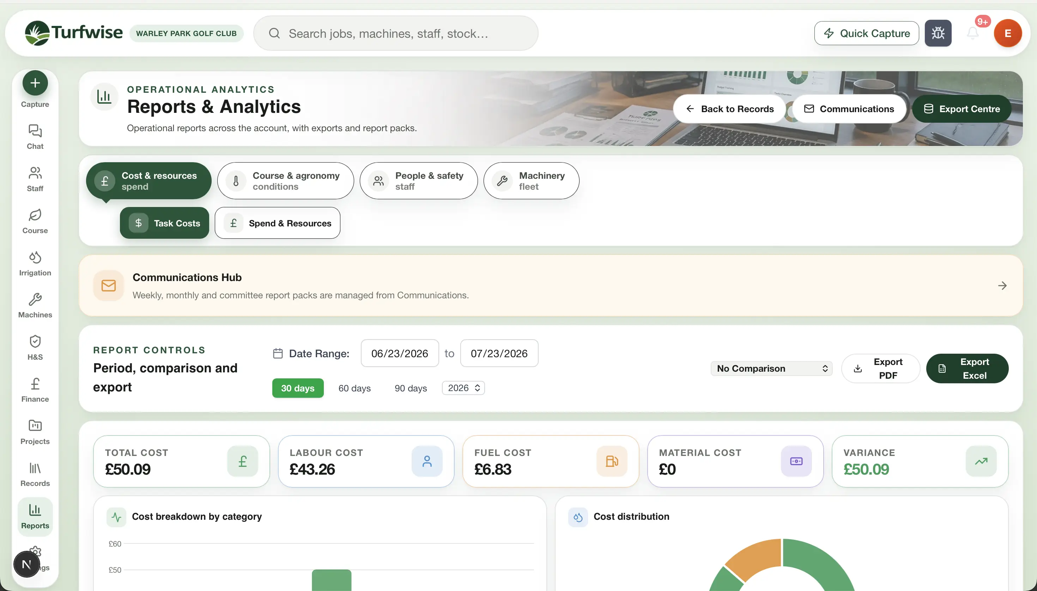Click the green bar in cost breakdown chart
Screen dimensions: 1037x591
pos(331,580)
